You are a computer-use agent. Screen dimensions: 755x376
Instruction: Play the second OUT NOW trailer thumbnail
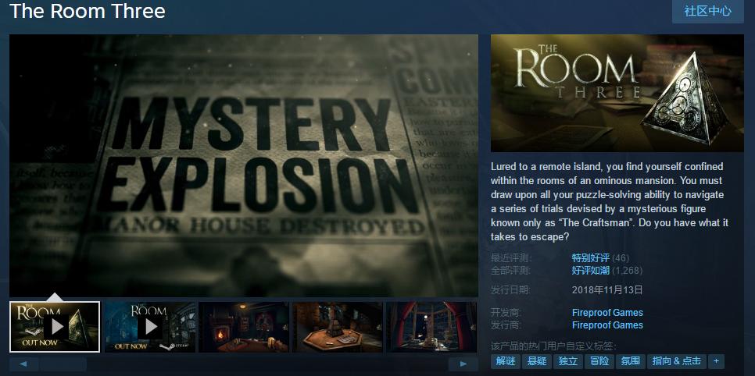pos(150,327)
